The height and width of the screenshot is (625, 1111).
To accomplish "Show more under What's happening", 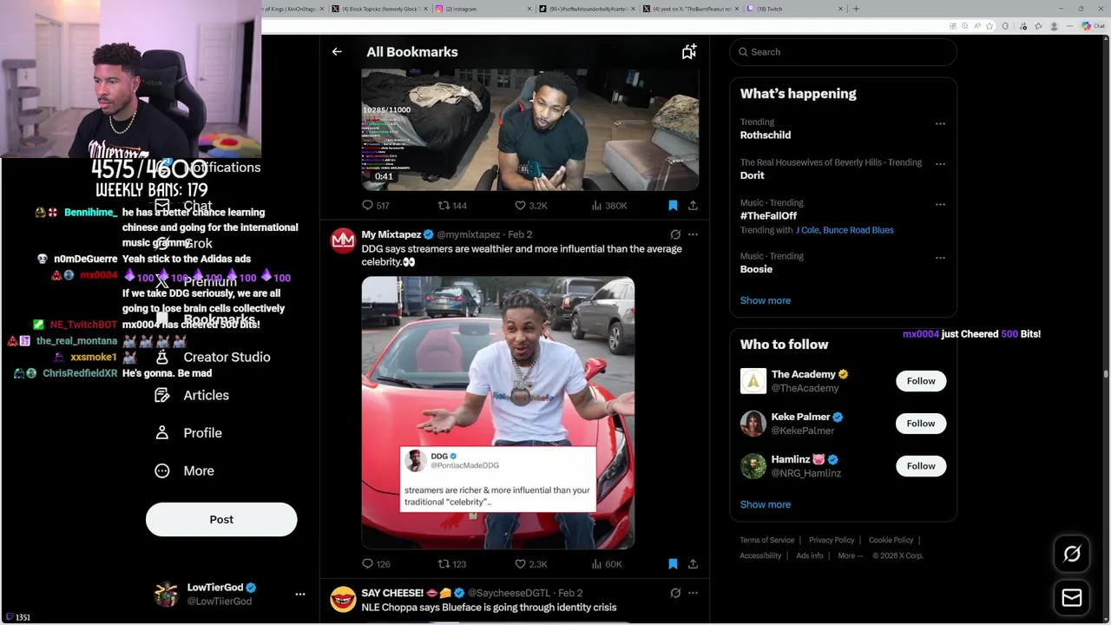I will tap(766, 300).
